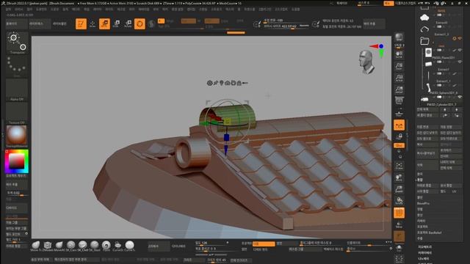The height and width of the screenshot is (264, 470).
Task: Expand the ArrayMesh (어레이메쉬) section
Action: pos(424,253)
